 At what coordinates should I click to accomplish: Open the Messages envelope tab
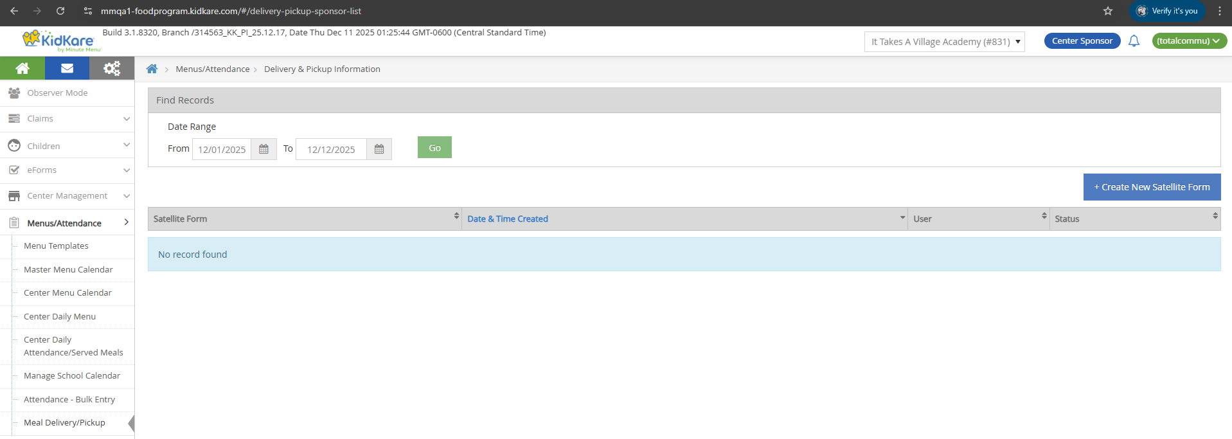click(67, 68)
